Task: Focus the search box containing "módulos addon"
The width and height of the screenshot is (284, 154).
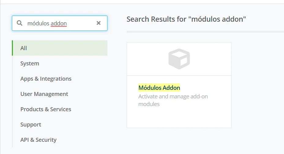Action: click(60, 23)
